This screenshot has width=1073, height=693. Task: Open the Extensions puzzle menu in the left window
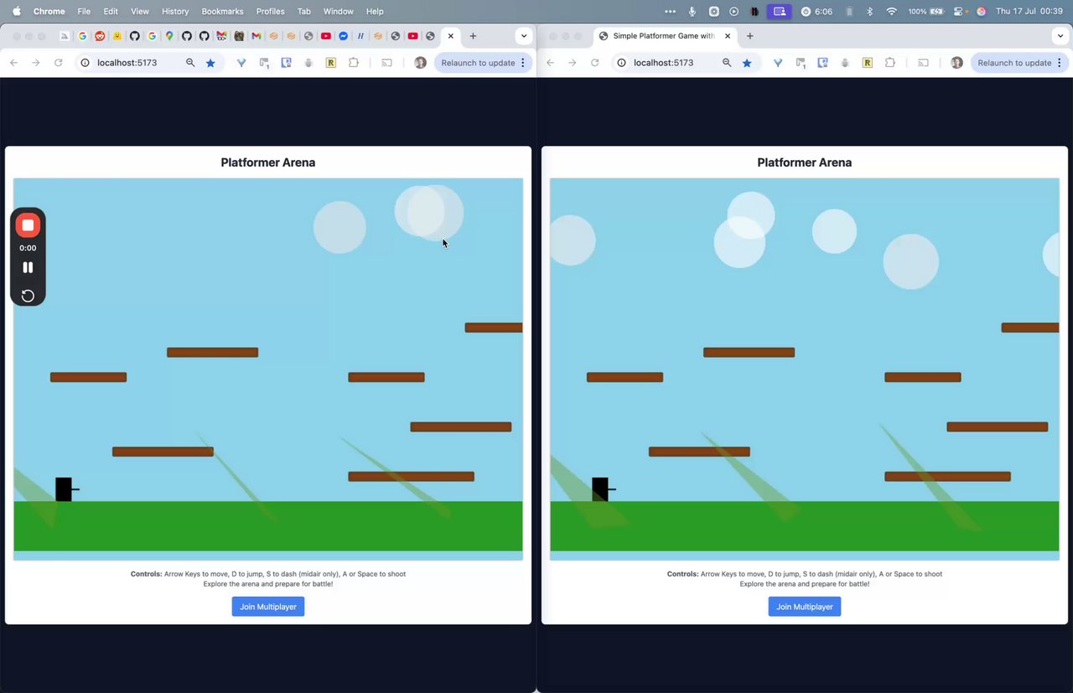(x=354, y=63)
